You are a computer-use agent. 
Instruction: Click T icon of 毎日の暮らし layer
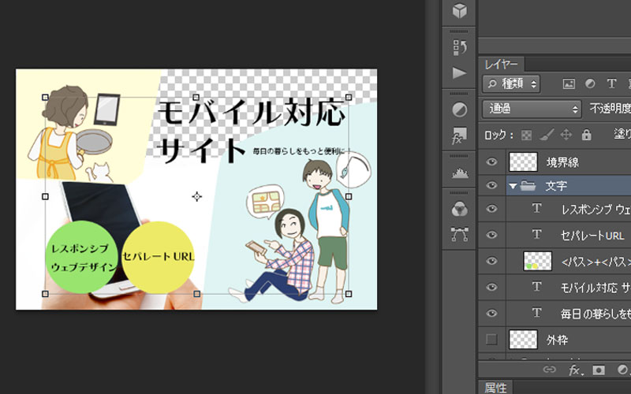[536, 312]
